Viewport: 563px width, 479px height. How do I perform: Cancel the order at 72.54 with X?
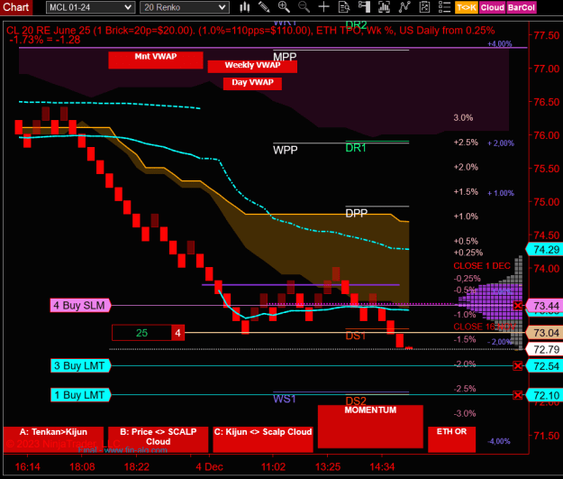click(x=518, y=366)
